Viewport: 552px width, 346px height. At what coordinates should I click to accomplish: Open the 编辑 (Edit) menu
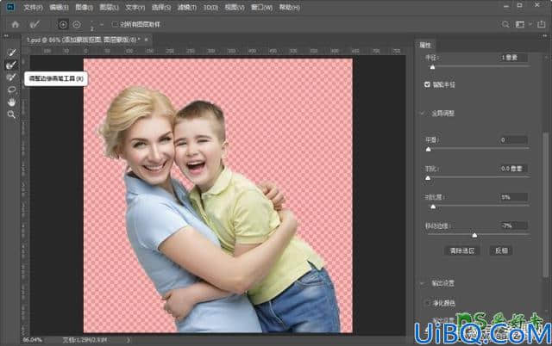(59, 7)
